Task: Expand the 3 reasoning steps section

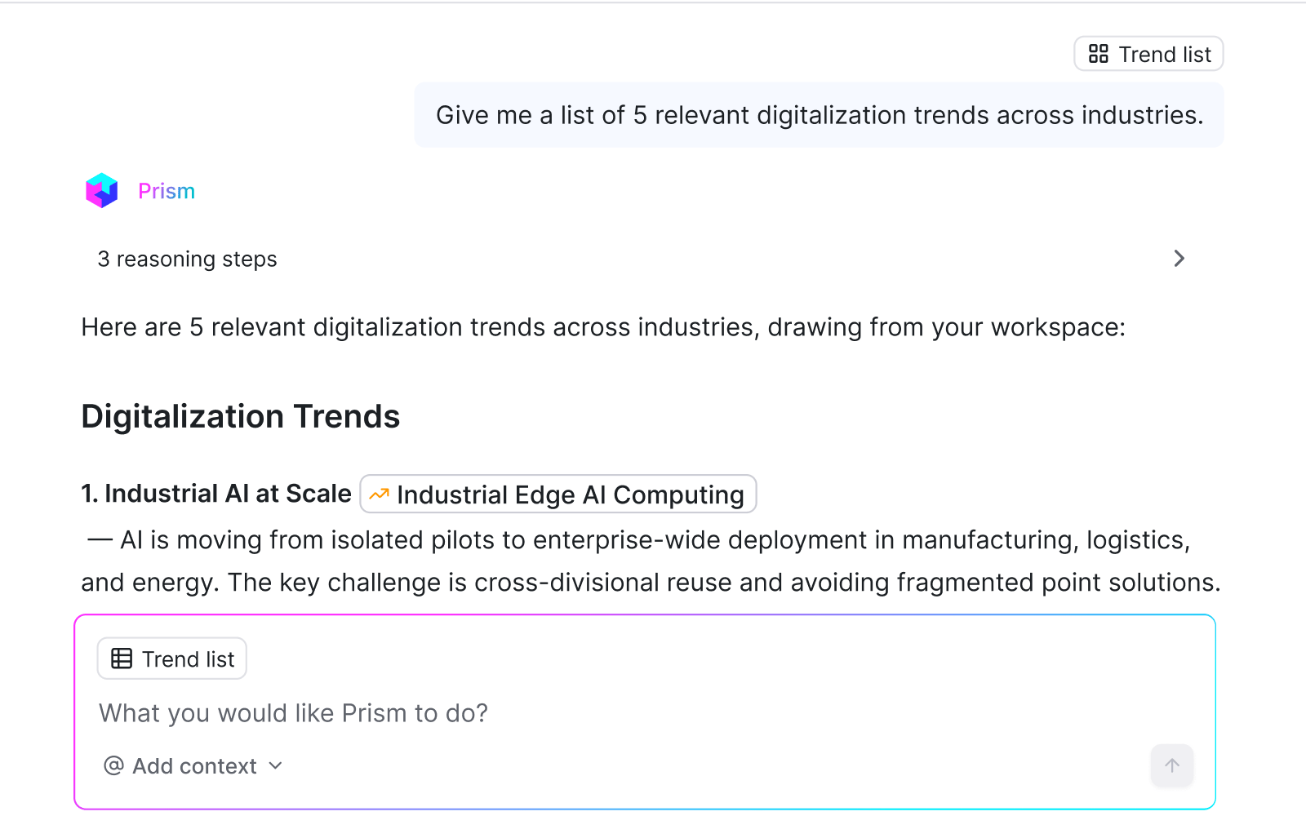Action: (642, 259)
